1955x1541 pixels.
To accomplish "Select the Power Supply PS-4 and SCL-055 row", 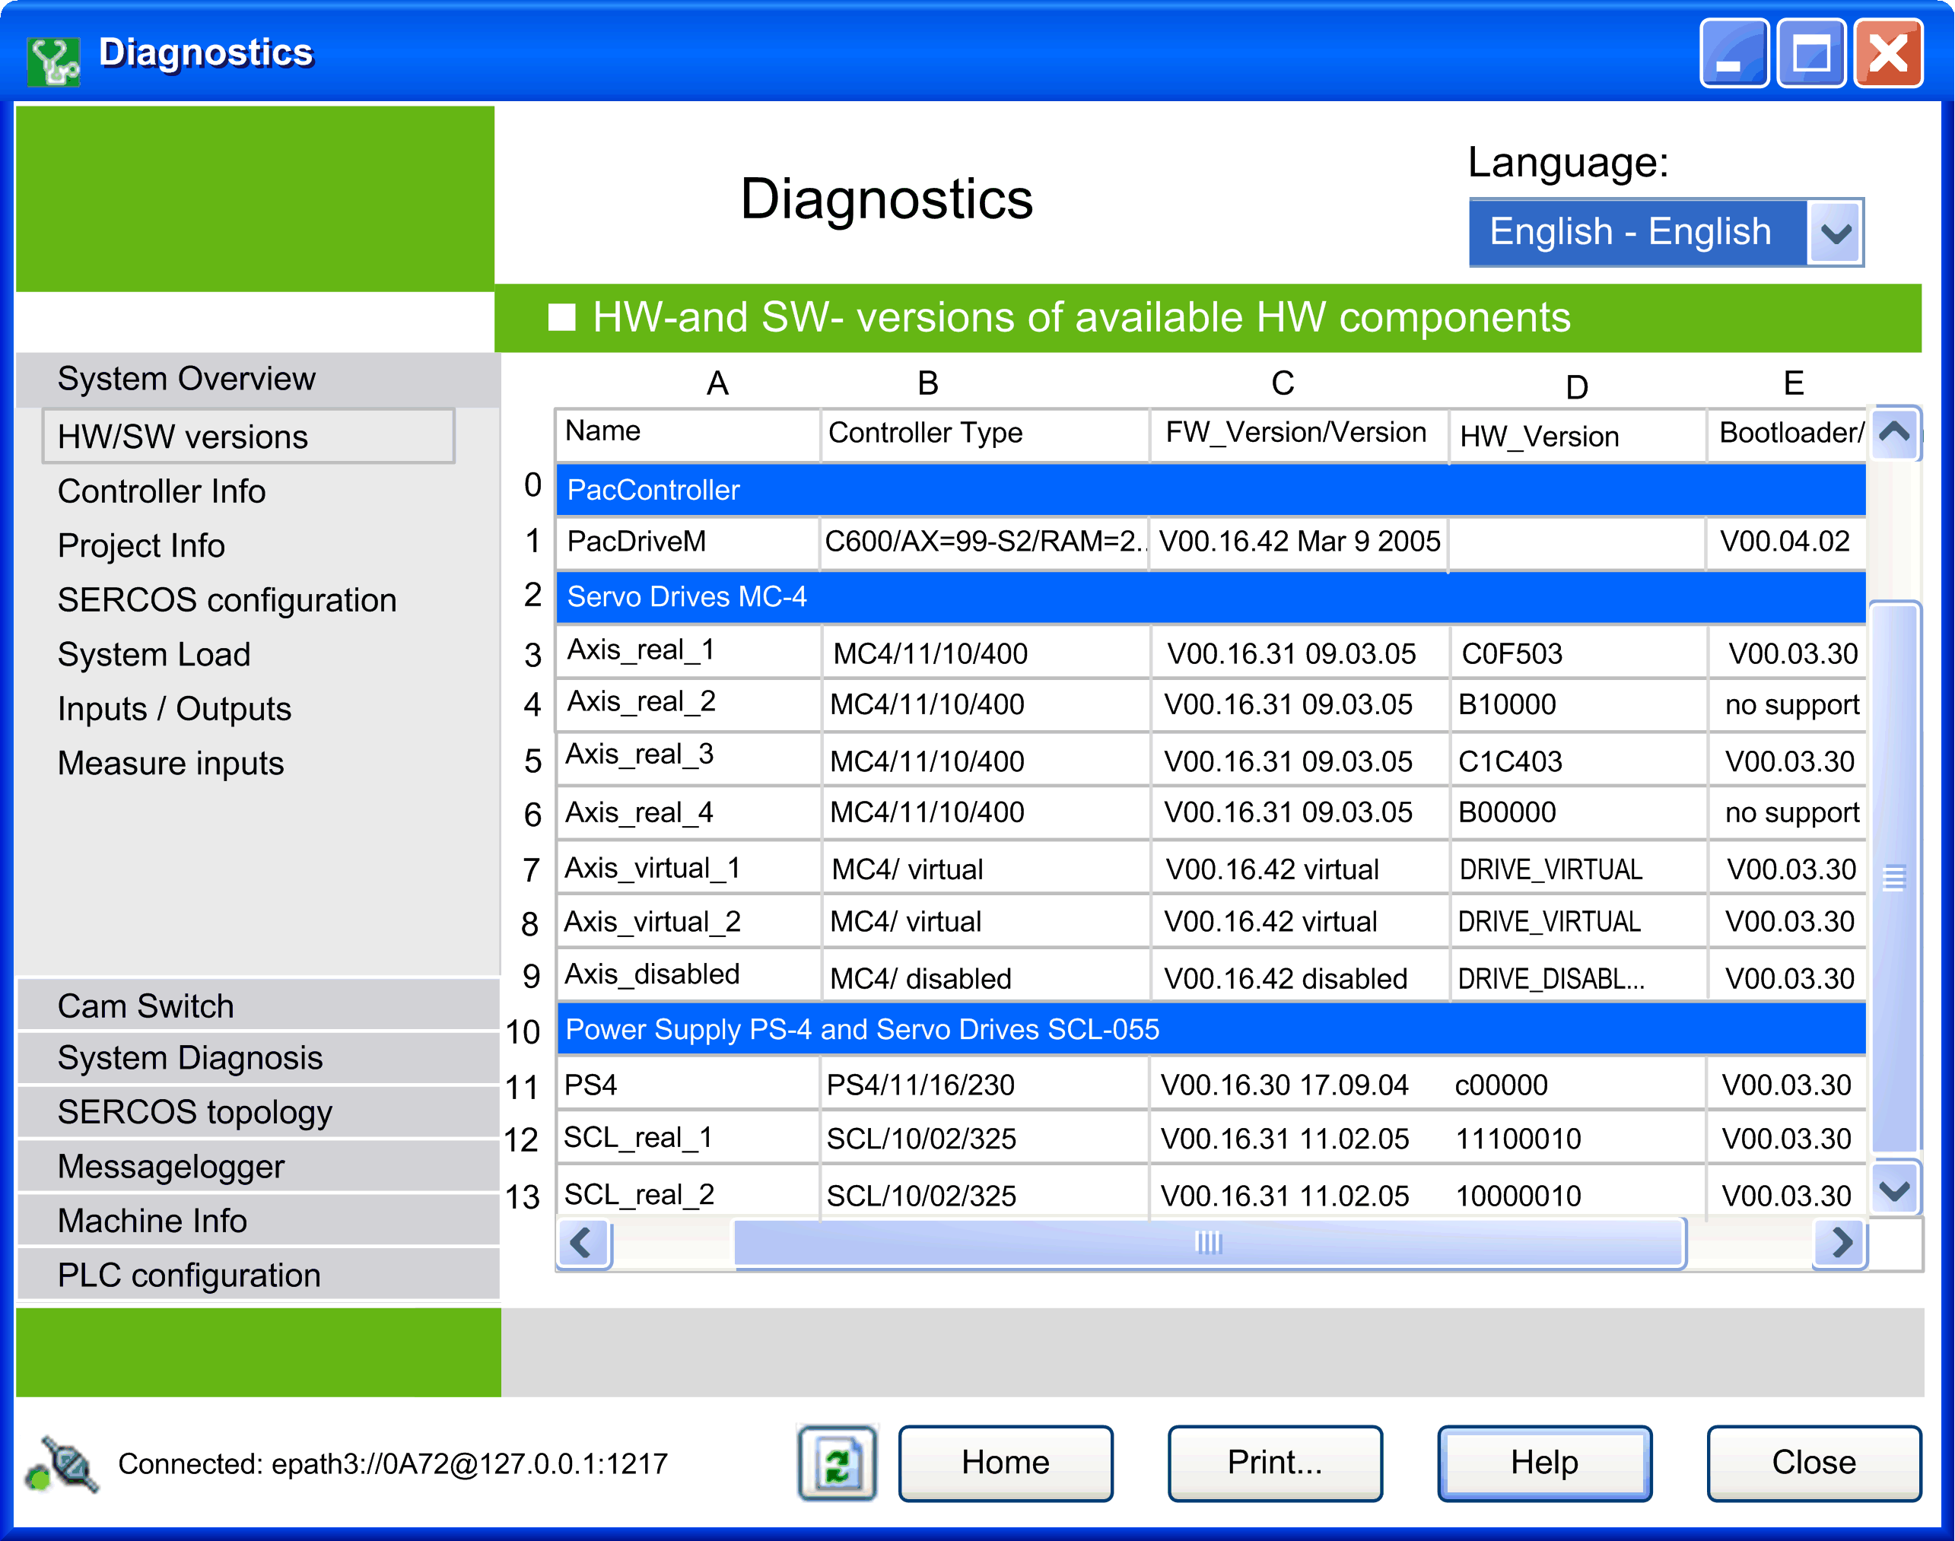I will (1211, 1029).
